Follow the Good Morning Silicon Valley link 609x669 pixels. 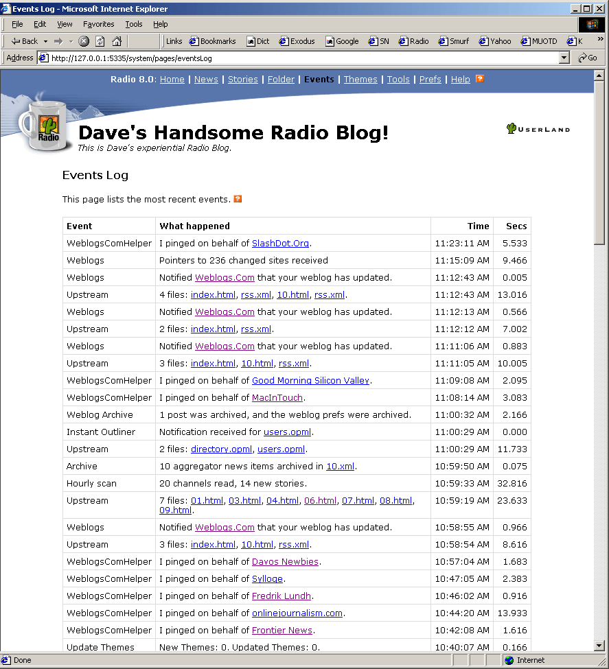pyautogui.click(x=310, y=381)
